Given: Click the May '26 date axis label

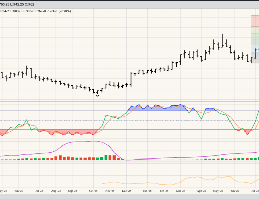Looking at the screenshot, I should [218, 191].
